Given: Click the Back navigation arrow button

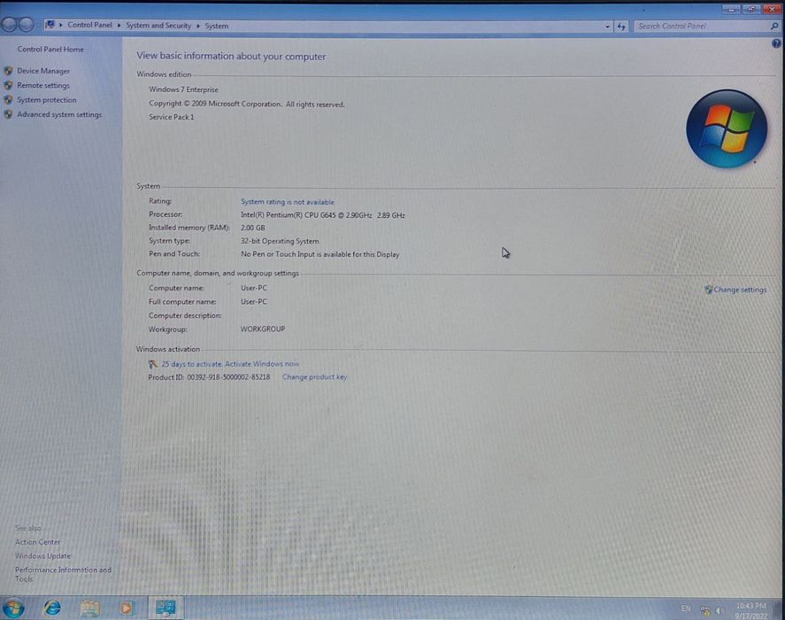Looking at the screenshot, I should coord(9,24).
